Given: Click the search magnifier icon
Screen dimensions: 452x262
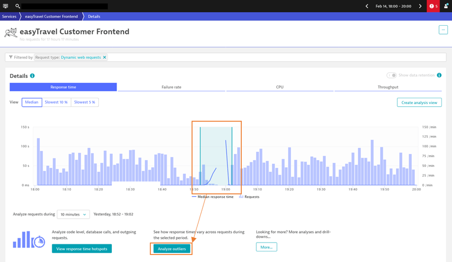Looking at the screenshot, I should pyautogui.click(x=17, y=6).
